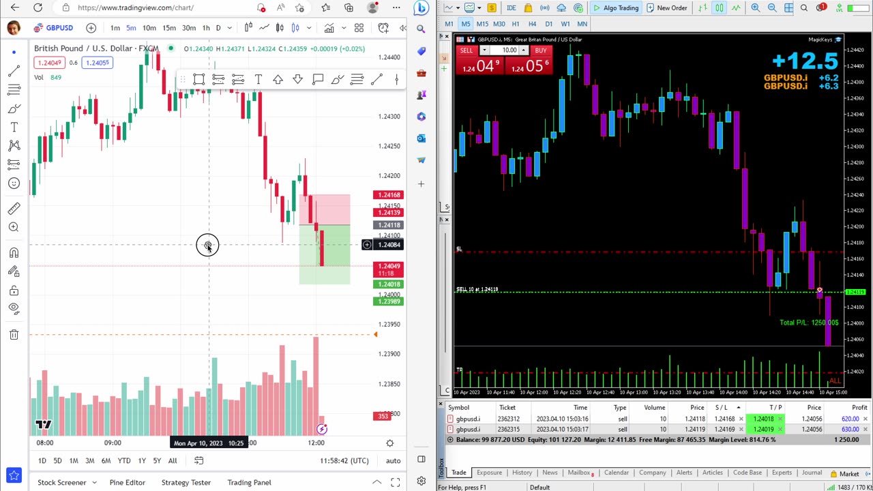Expand TradingView timeframe dropdown arrow
Image resolution: width=873 pixels, height=491 pixels.
[x=229, y=28]
